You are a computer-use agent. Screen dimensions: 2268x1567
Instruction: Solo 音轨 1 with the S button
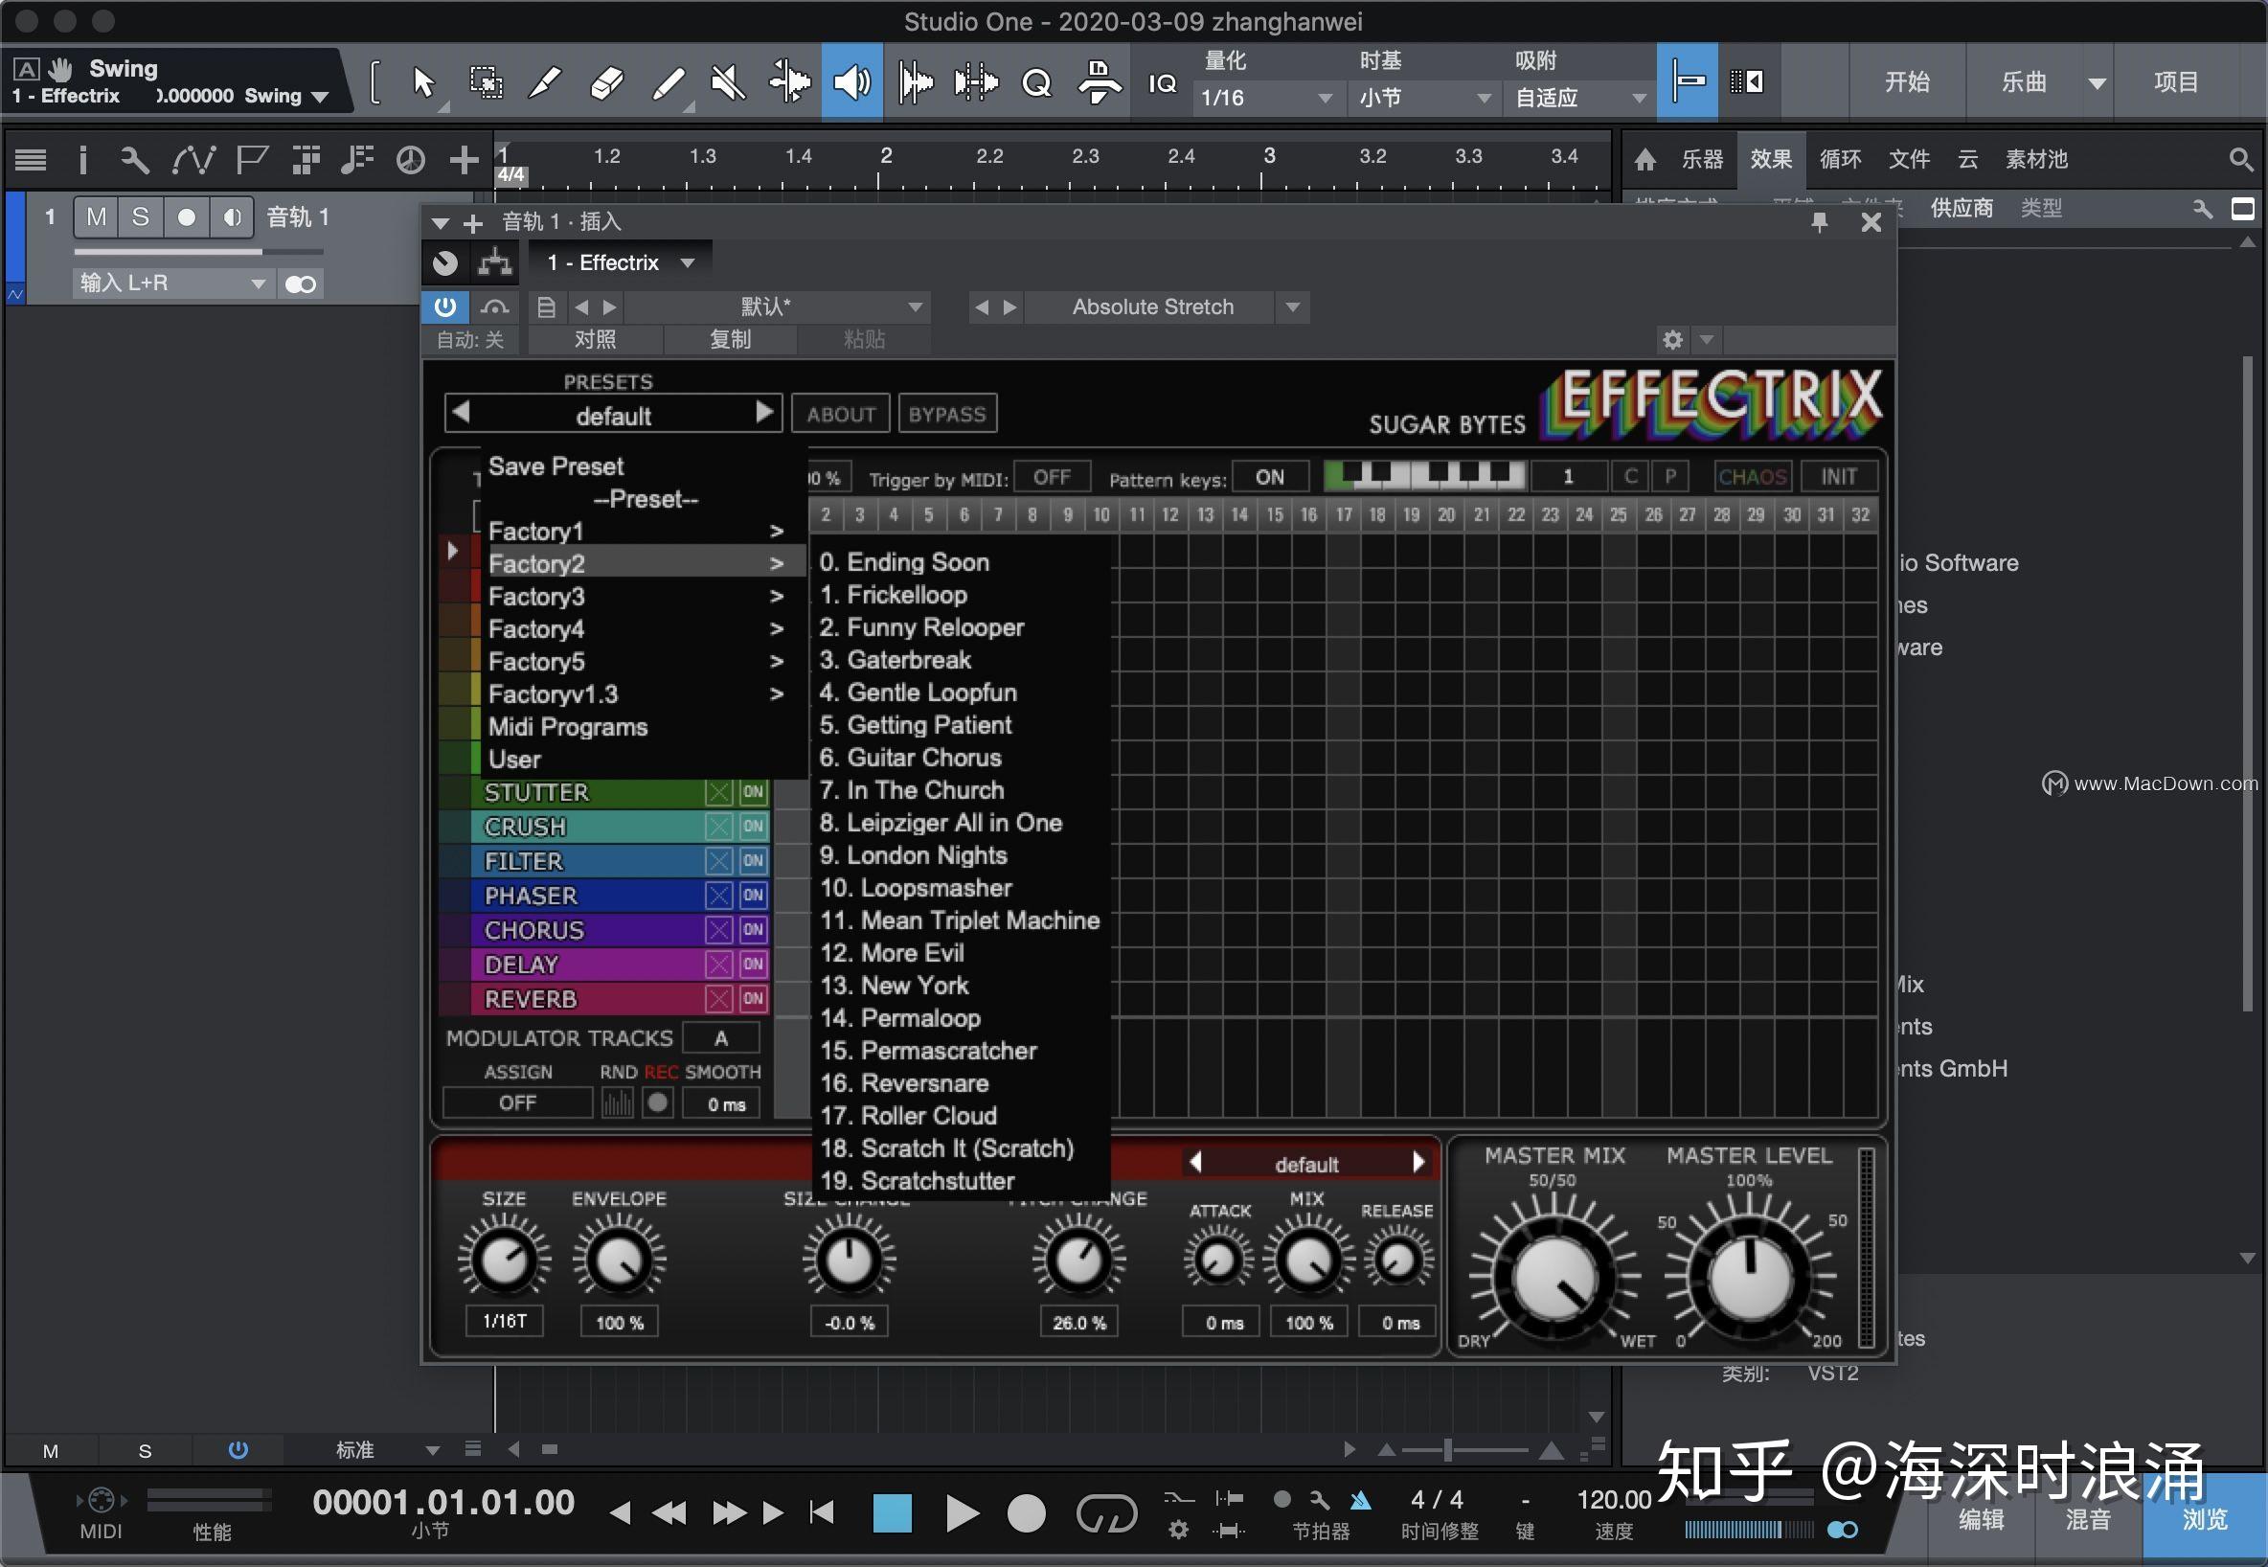[142, 217]
